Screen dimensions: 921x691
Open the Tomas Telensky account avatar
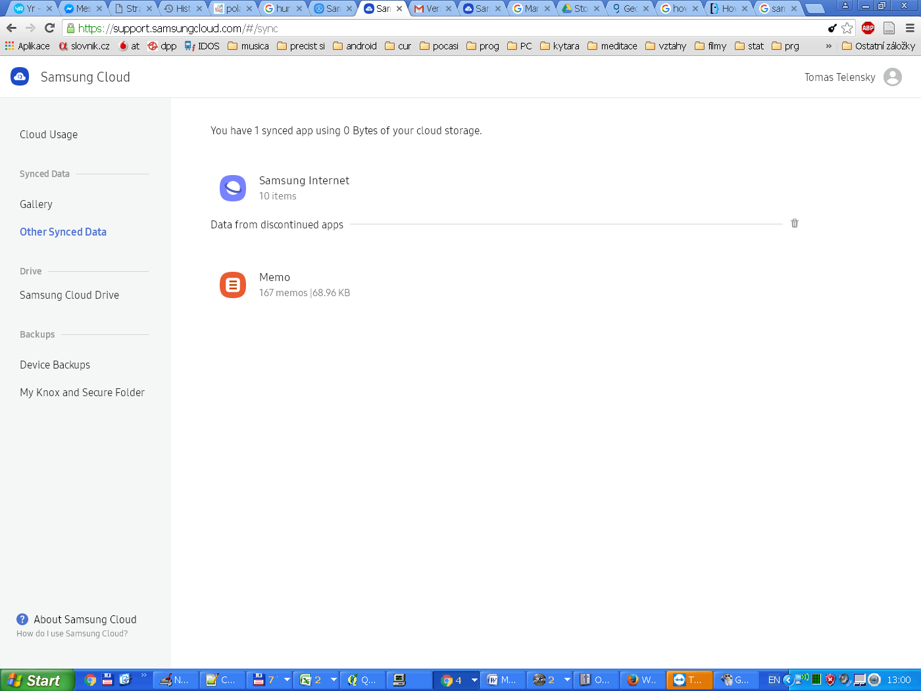pos(893,77)
